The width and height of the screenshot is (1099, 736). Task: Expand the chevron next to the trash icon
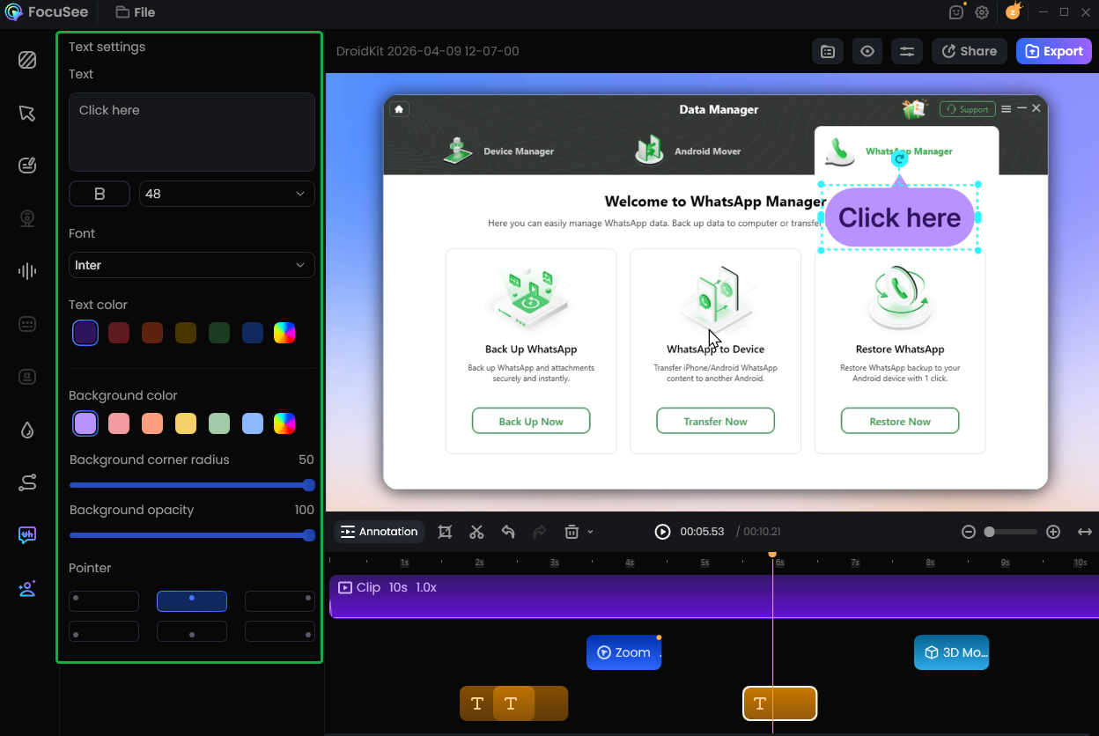coord(588,532)
